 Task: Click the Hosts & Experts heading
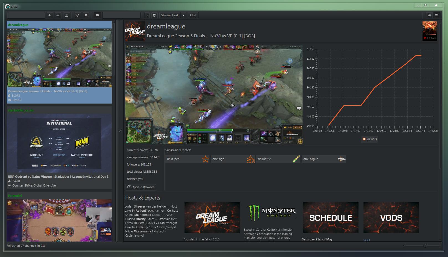(x=143, y=198)
